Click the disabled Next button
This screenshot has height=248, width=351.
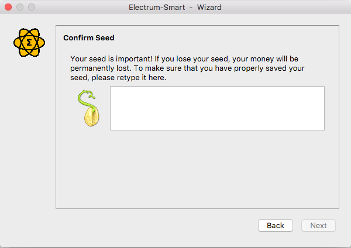pos(318,225)
